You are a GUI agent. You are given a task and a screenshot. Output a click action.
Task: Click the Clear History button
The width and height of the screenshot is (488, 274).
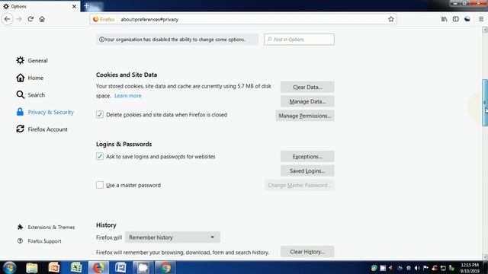tap(307, 252)
